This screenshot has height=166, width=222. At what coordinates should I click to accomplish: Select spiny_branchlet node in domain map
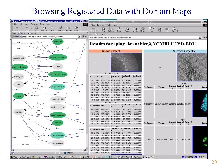[x=58, y=115]
